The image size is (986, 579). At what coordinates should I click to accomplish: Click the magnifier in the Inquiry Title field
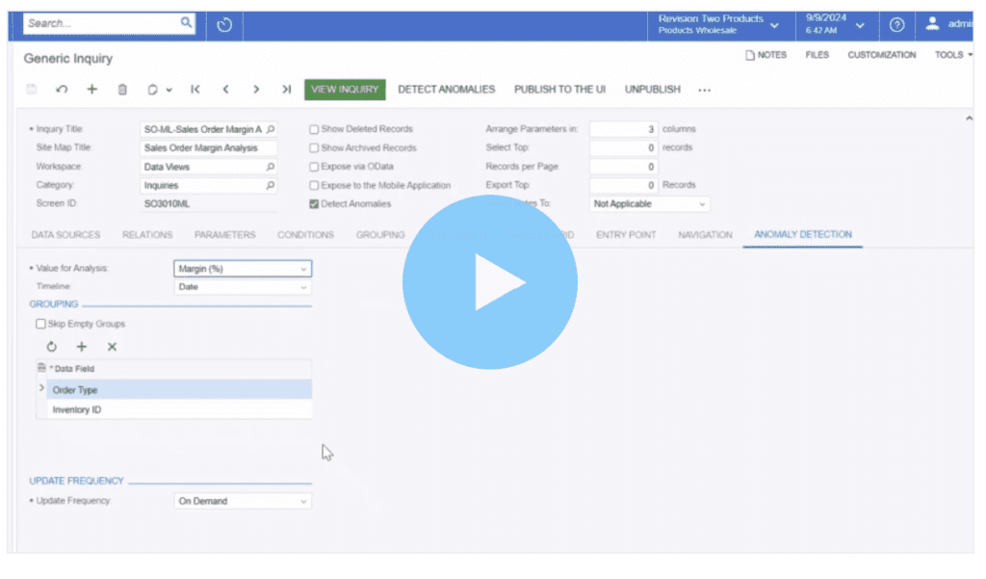click(270, 129)
